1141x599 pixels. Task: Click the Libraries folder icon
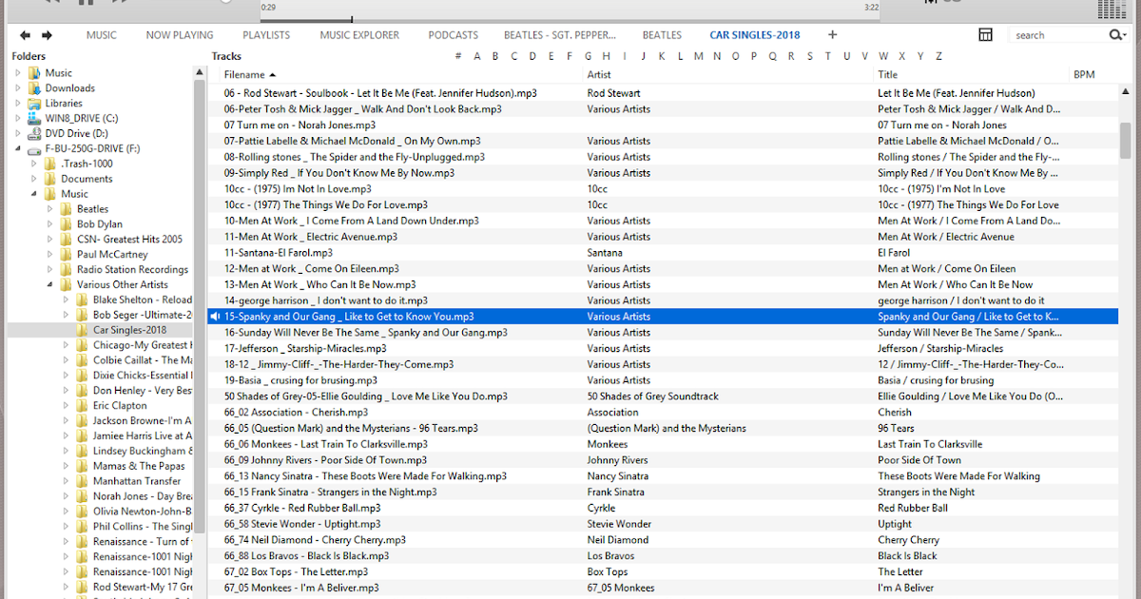coord(35,103)
